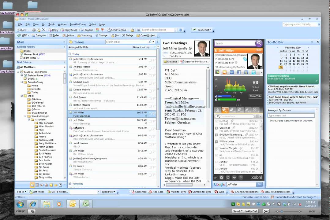330x220 pixels.
Task: Click the Xobni help question mark icon
Action: [x=241, y=178]
